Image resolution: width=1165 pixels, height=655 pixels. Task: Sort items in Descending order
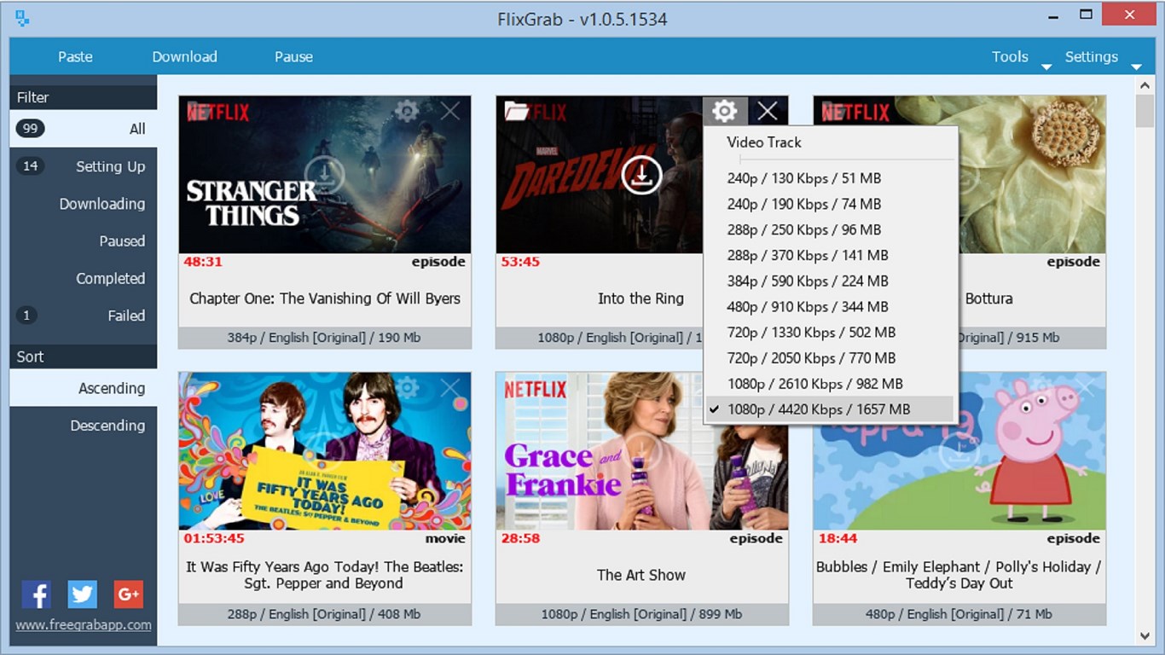coord(84,426)
